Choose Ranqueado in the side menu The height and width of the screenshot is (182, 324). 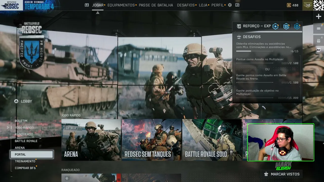24,134
